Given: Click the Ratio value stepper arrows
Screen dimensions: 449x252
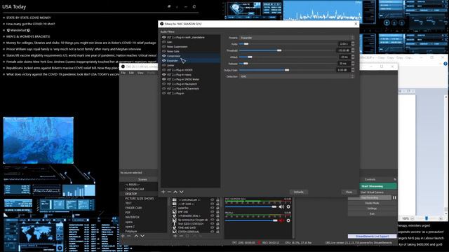Looking at the screenshot, I should tap(352, 44).
